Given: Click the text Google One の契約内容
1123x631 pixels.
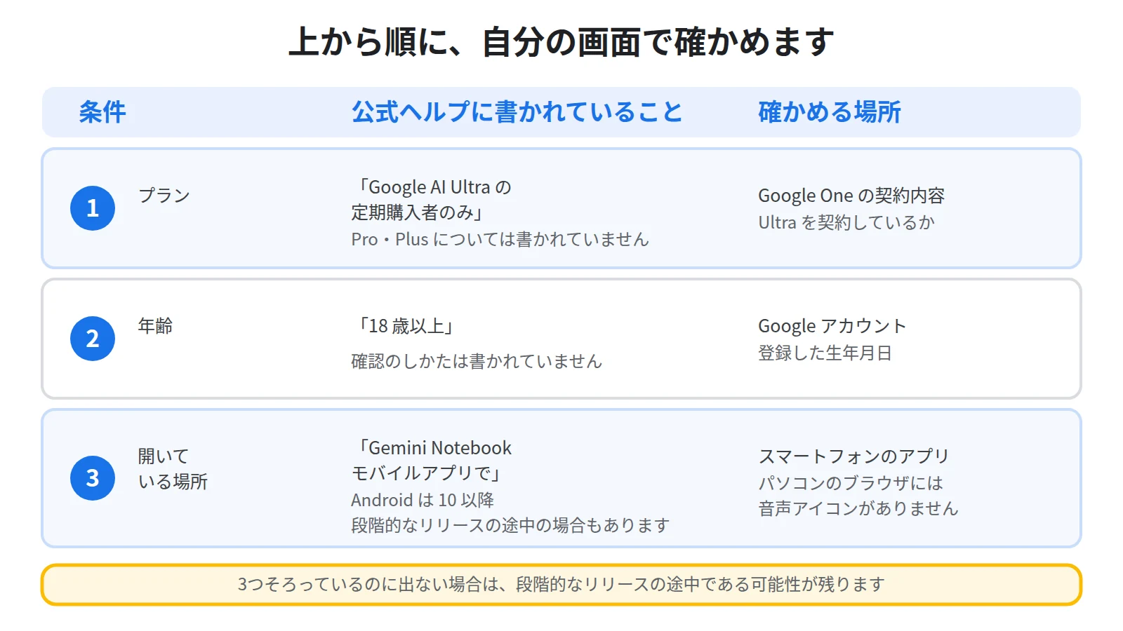Looking at the screenshot, I should [x=851, y=196].
